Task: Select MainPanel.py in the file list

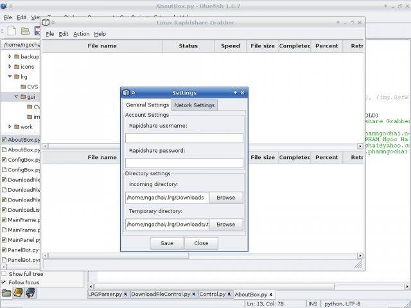Action: point(21,240)
